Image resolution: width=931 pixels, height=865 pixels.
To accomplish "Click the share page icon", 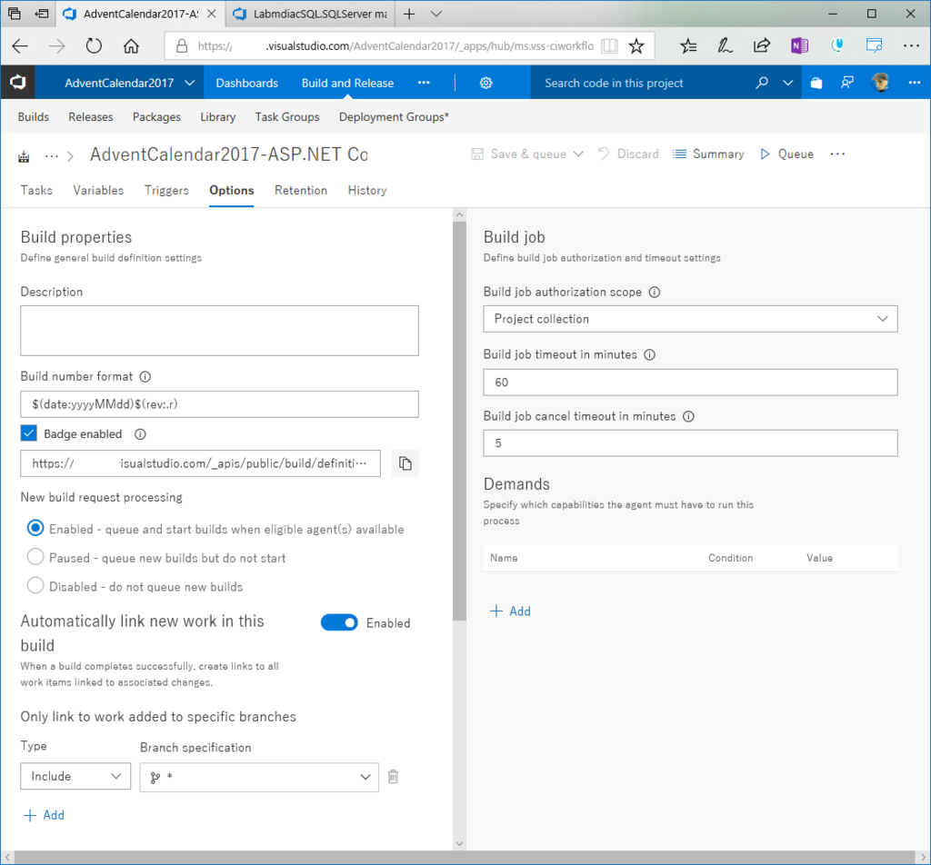I will [762, 46].
